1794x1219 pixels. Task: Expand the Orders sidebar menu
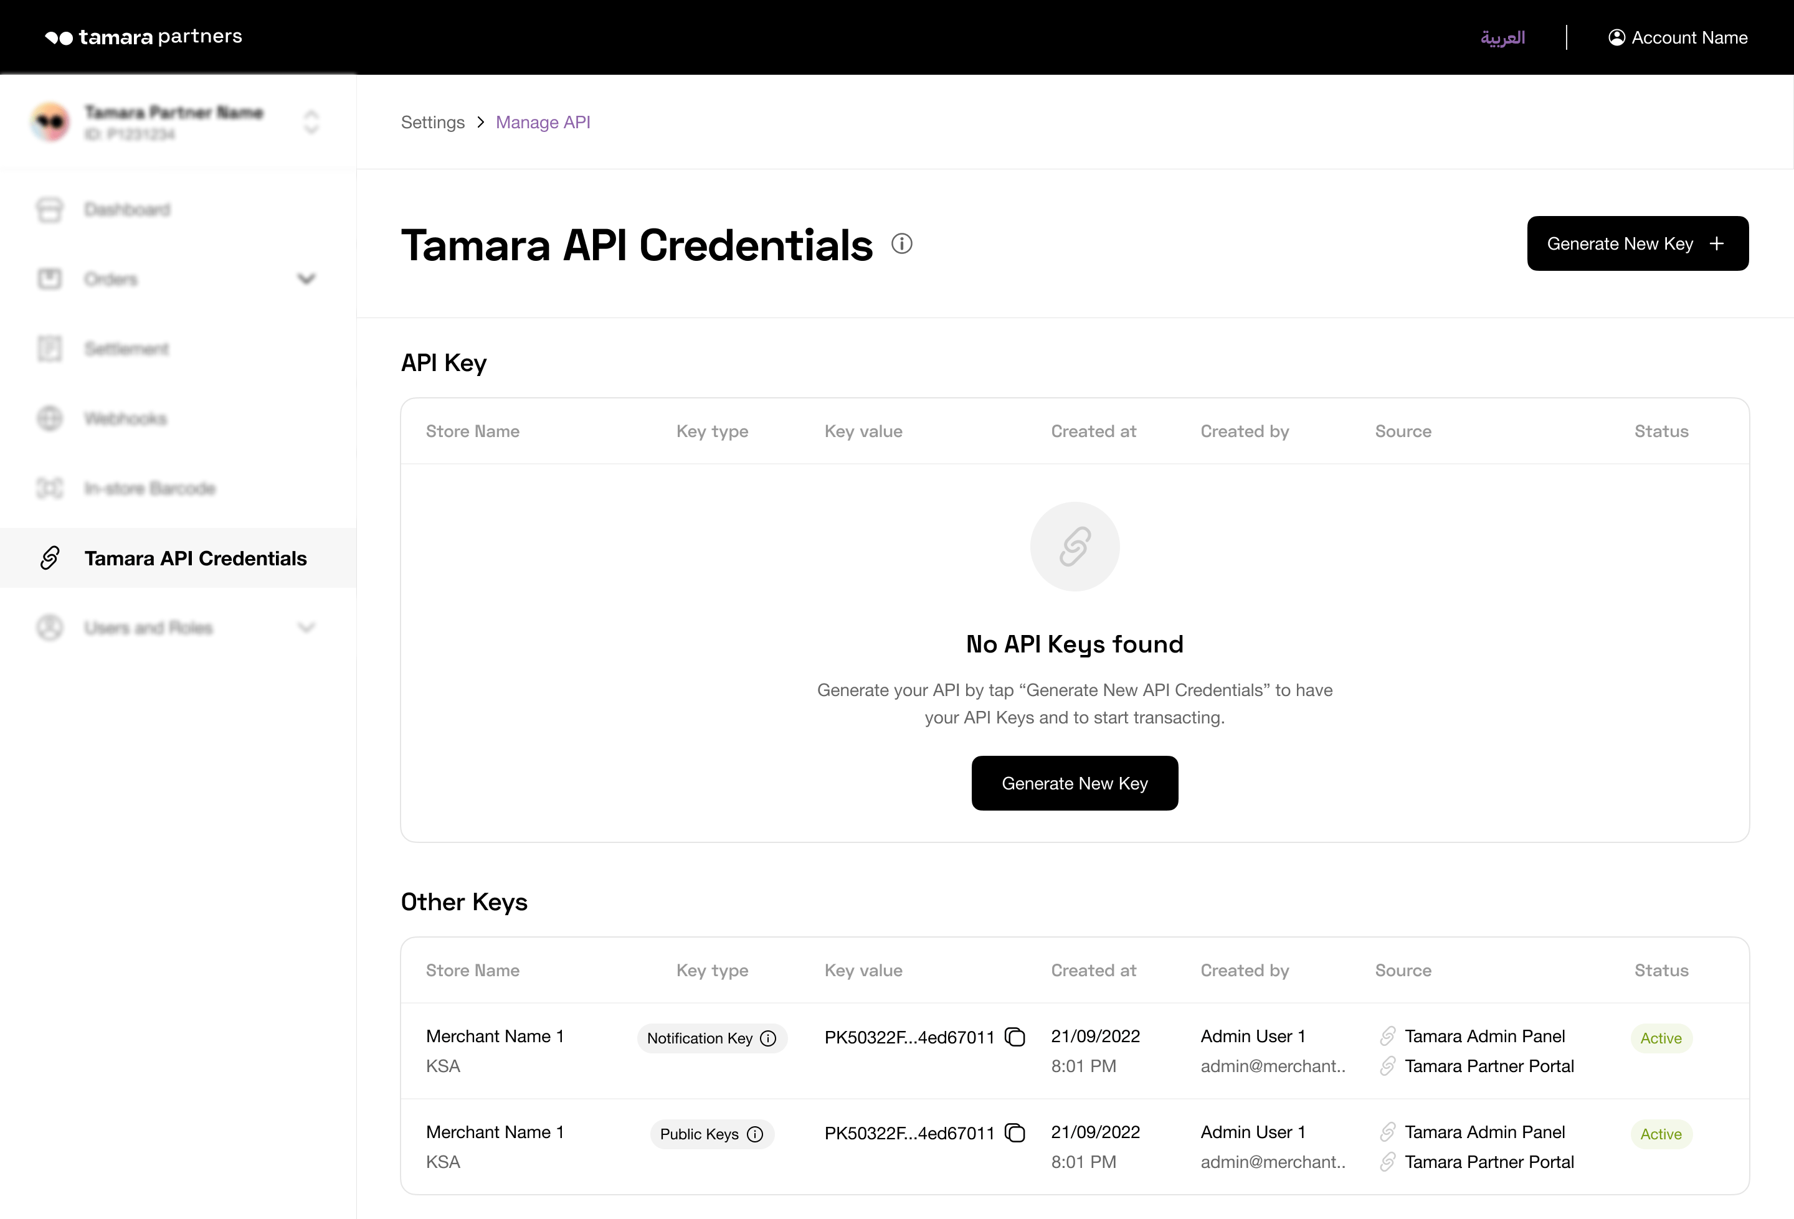[306, 278]
